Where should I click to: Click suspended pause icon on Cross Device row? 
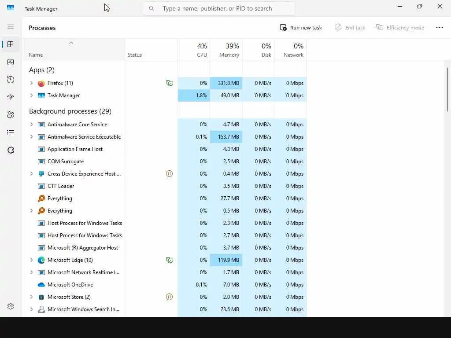click(170, 173)
